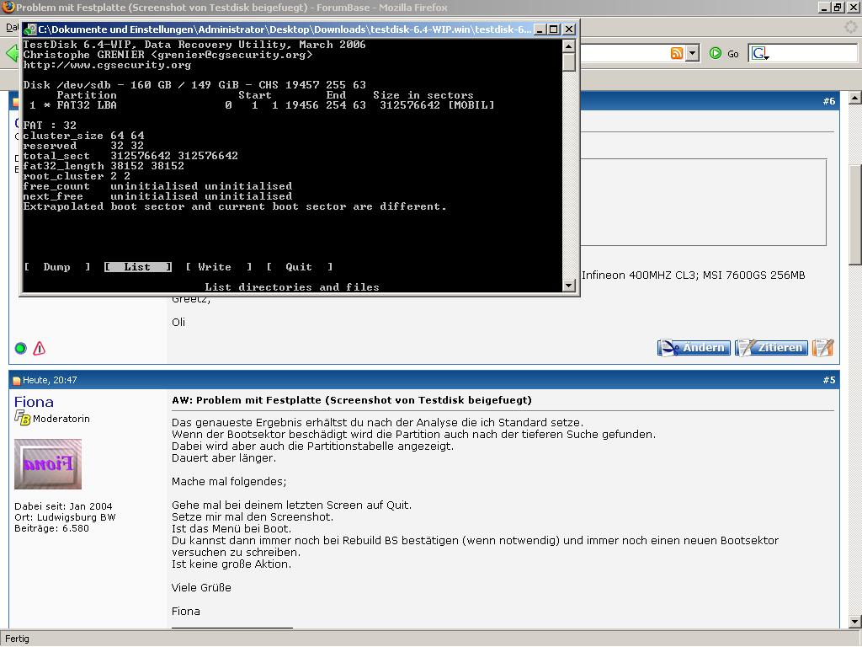
Task: Select the highlighted List option in TestDisk
Action: pyautogui.click(x=138, y=267)
